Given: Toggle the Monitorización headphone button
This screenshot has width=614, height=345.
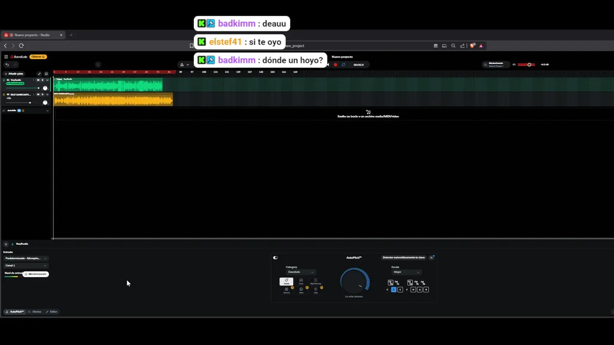Looking at the screenshot, I should pos(35,274).
